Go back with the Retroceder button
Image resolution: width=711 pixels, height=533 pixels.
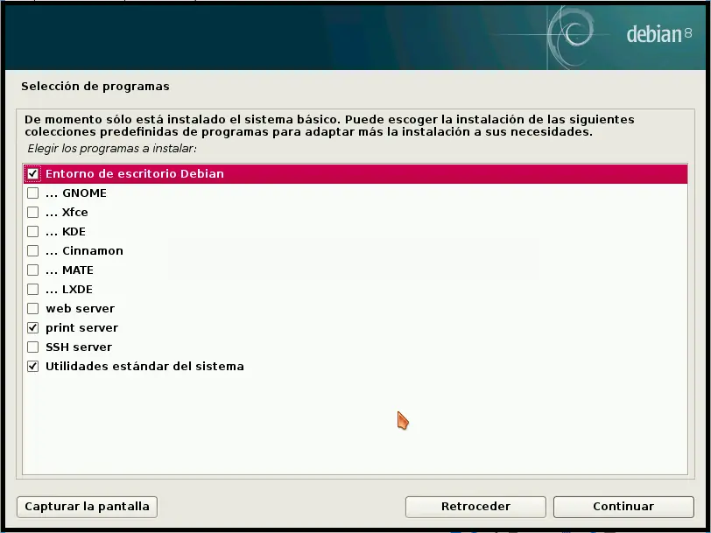pos(475,507)
